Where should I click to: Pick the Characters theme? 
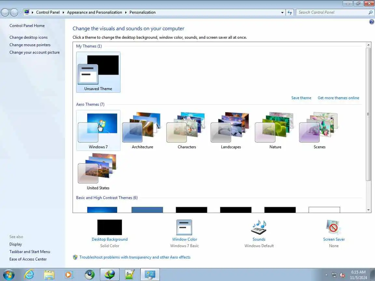pos(187,130)
